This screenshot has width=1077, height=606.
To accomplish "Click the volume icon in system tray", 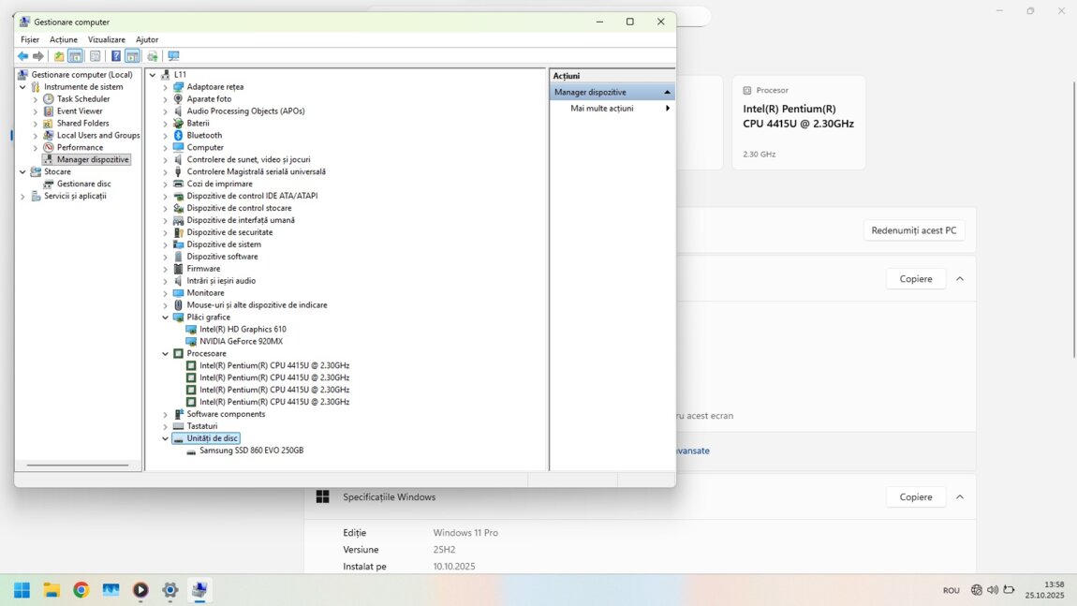I will coord(993,590).
